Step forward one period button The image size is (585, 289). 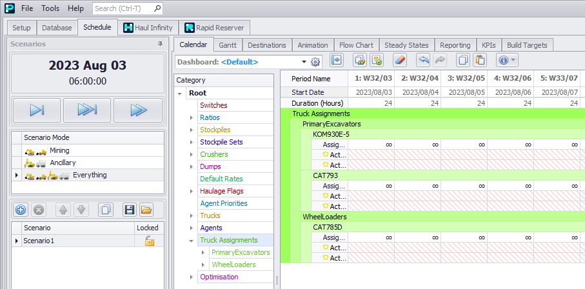(37, 110)
